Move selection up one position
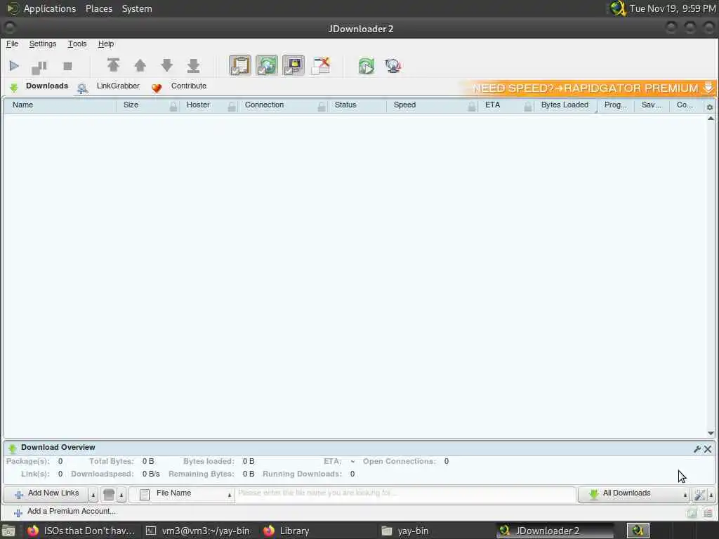Viewport: 719px width, 539px height. (x=140, y=65)
